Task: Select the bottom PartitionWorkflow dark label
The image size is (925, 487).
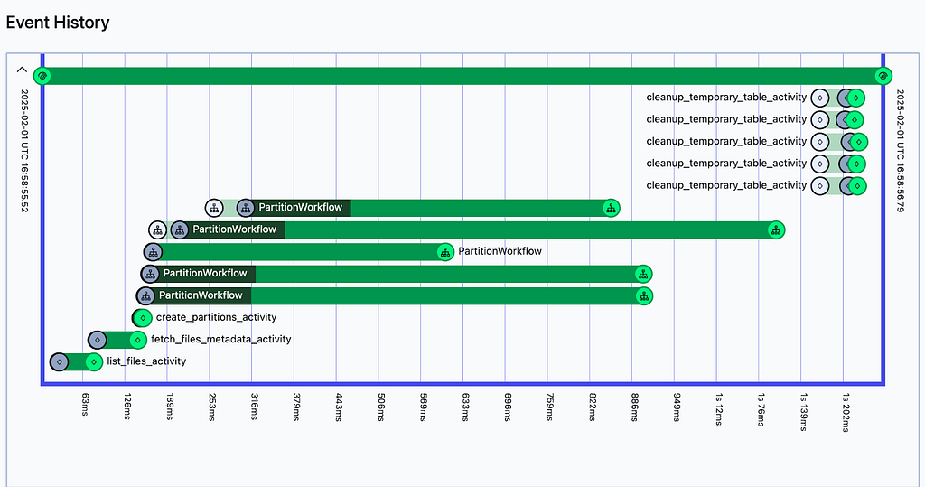Action: (201, 295)
